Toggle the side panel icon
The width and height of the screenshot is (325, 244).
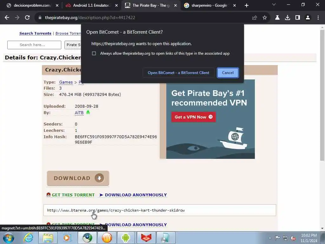tap(298, 18)
